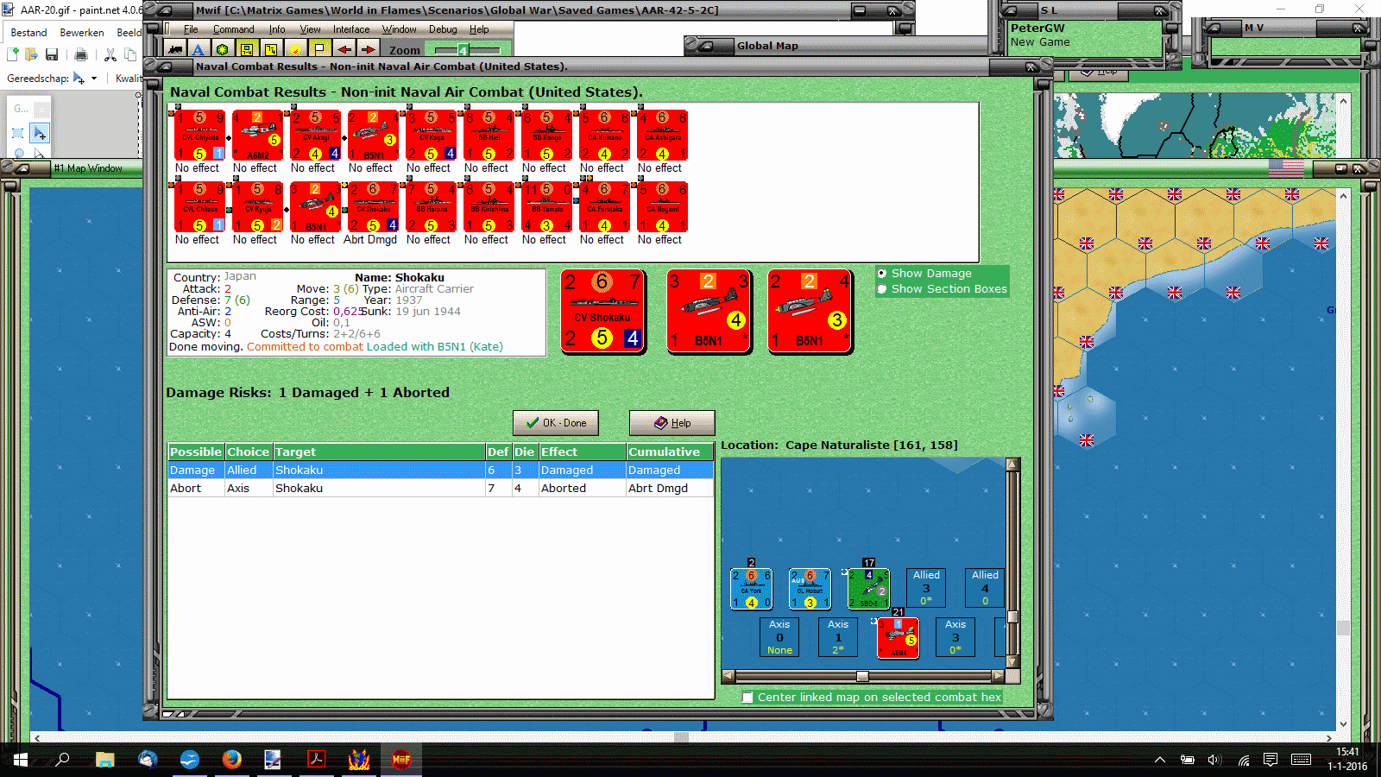Click the red right arrow toolbar icon
This screenshot has width=1381, height=777.
point(368,50)
